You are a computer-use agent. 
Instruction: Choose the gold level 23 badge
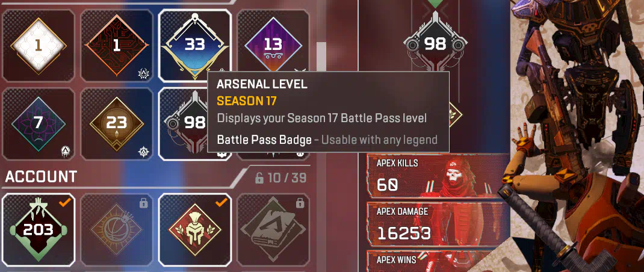click(x=117, y=124)
